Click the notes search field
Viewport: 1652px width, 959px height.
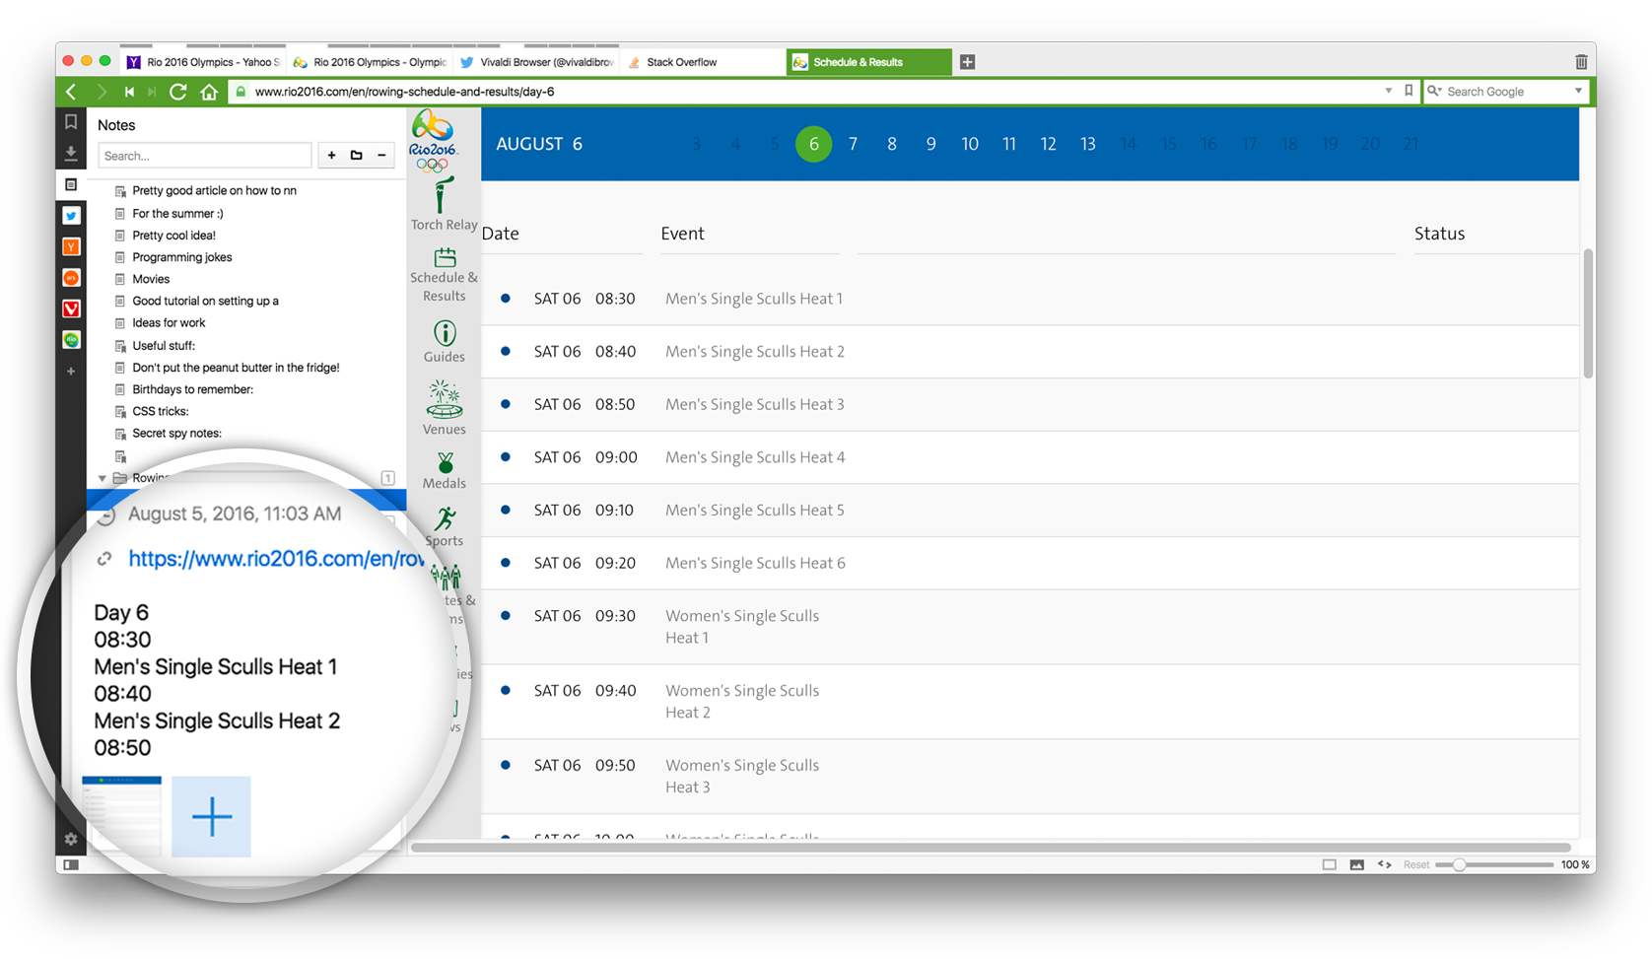(x=205, y=156)
